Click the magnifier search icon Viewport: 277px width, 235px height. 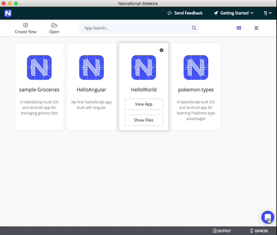click(x=194, y=28)
